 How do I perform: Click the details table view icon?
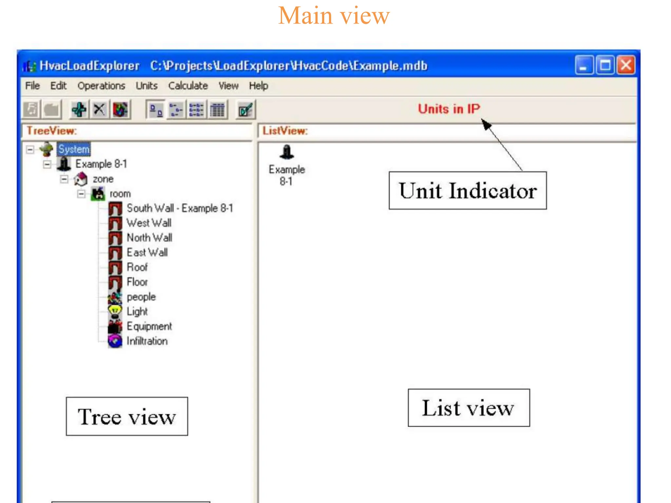coord(217,110)
